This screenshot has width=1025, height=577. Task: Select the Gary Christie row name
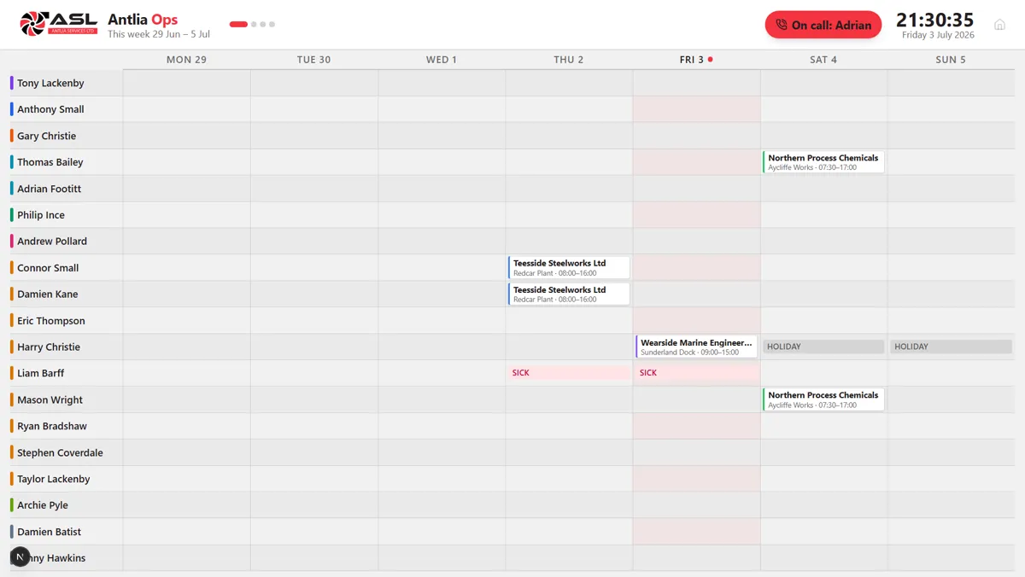coord(46,136)
